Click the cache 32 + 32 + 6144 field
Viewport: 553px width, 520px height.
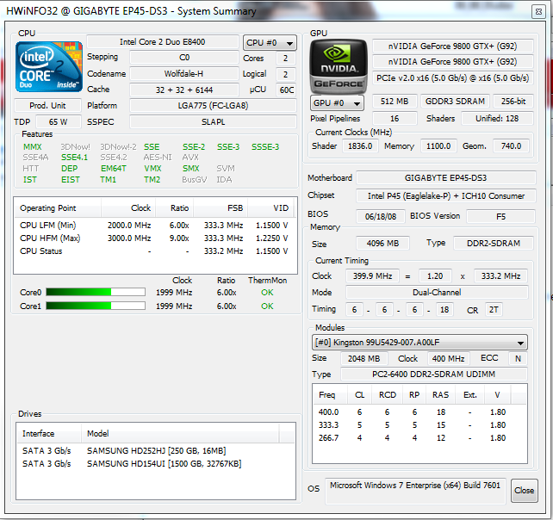pyautogui.click(x=184, y=90)
